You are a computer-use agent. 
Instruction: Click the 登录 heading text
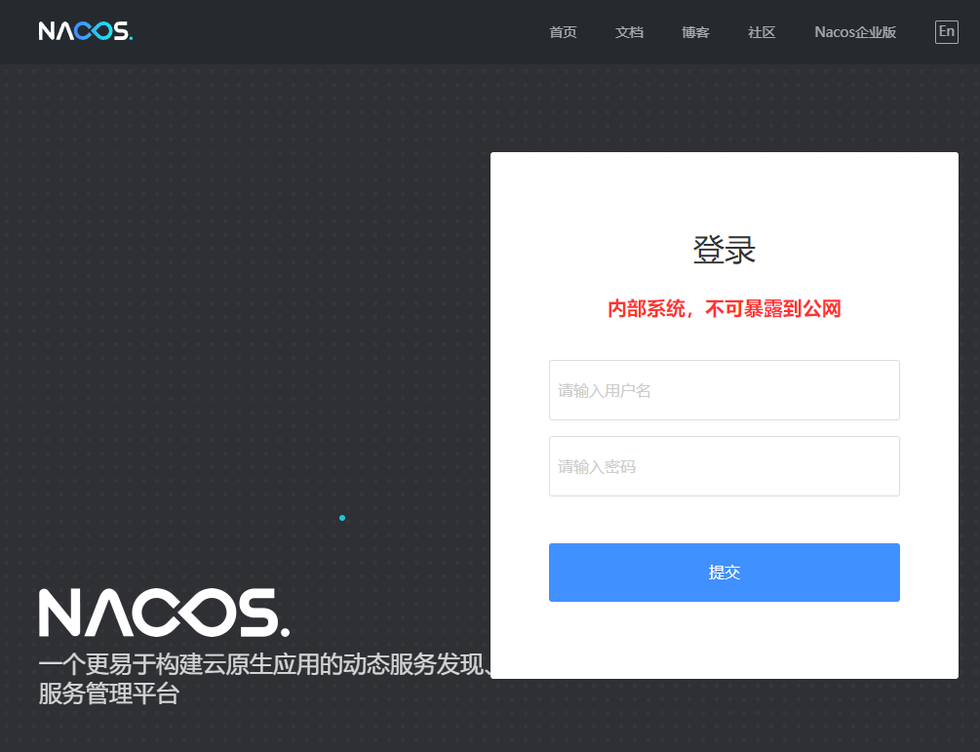point(724,250)
